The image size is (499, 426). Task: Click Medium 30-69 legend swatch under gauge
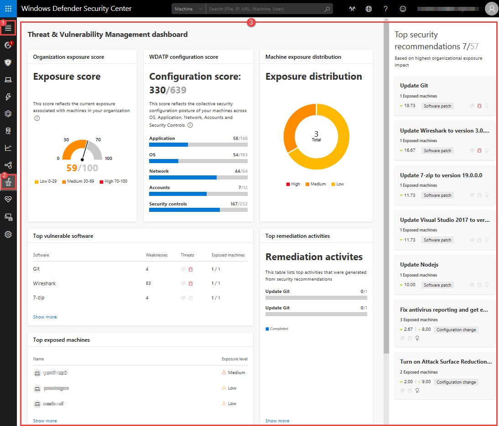(64, 181)
